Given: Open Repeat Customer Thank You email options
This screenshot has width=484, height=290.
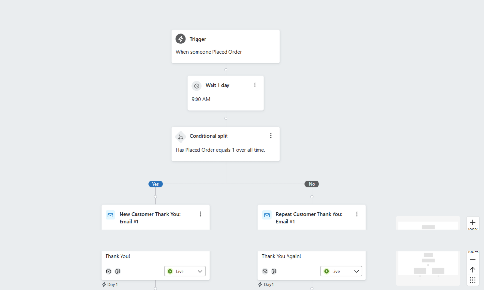Looking at the screenshot, I should (357, 214).
